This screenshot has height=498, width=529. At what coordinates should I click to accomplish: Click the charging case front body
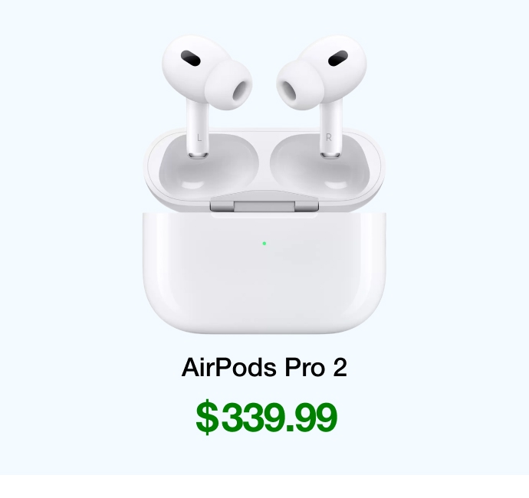264,273
